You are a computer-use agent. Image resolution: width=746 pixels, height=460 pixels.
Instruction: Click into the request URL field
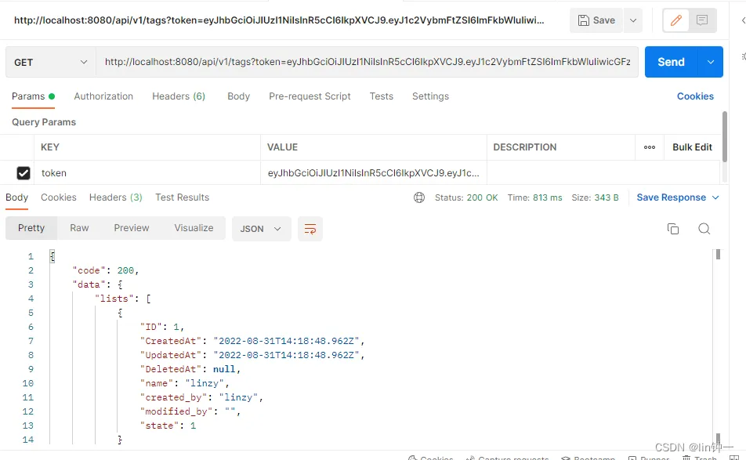pos(367,62)
